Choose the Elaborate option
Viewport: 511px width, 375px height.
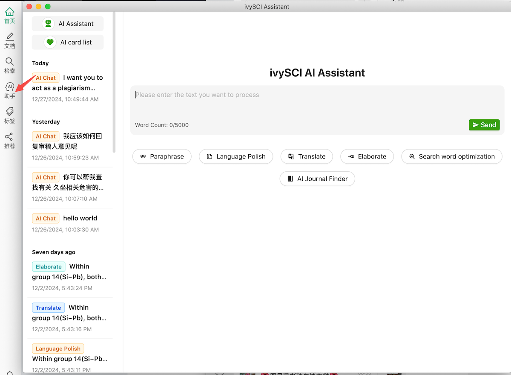[x=367, y=156]
